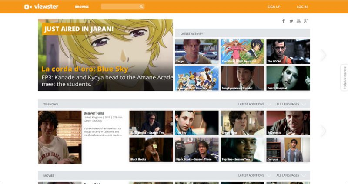Image resolution: width=348 pixels, height=184 pixels.
Task: Click next arrow beside TV-Shows grid
Action: pyautogui.click(x=323, y=131)
